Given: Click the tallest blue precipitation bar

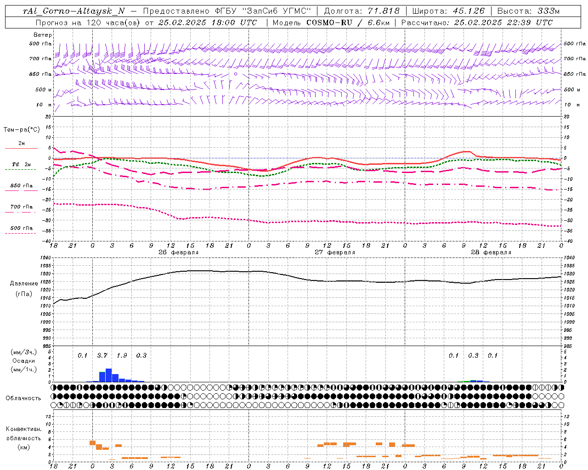Looking at the screenshot, I should point(109,375).
